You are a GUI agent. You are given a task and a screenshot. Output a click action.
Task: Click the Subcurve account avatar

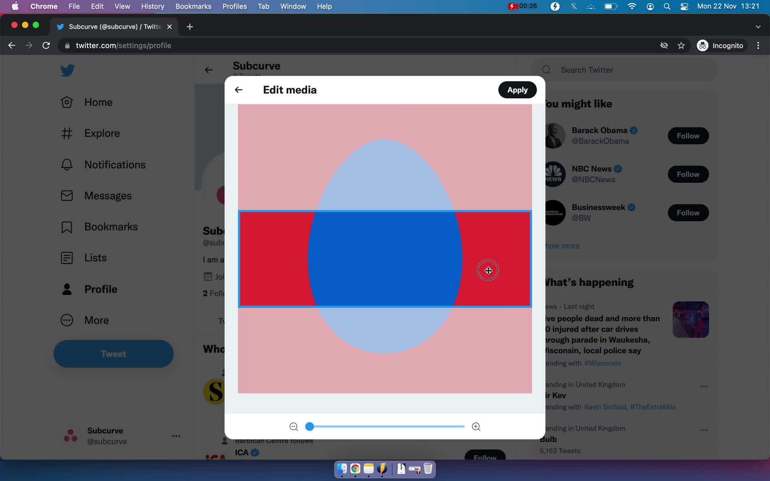tap(71, 436)
